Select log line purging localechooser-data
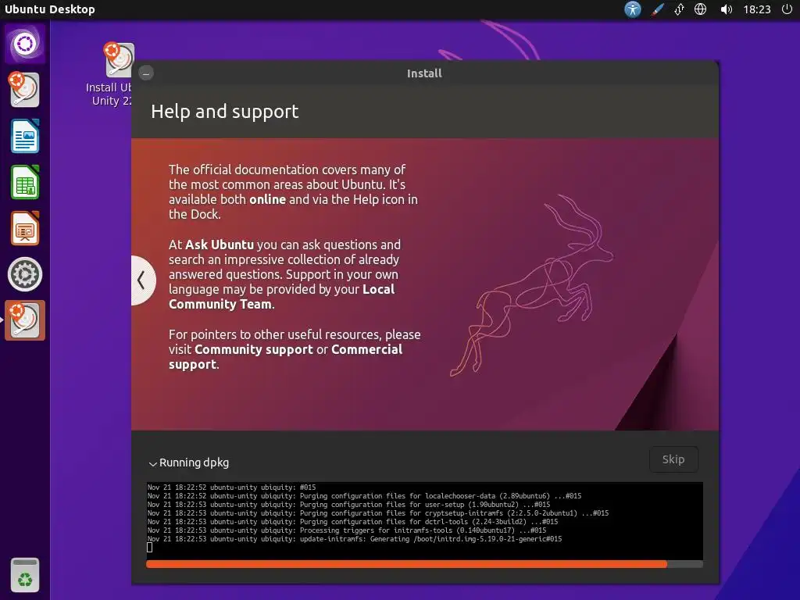The image size is (800, 600). click(x=364, y=496)
